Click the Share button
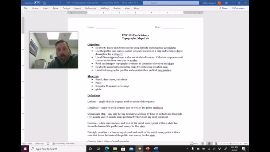Screen dimensions: 270x152 223,8
